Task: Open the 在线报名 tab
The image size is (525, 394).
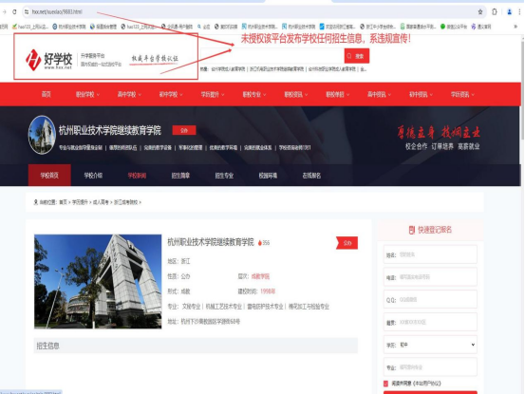Action: pos(311,176)
